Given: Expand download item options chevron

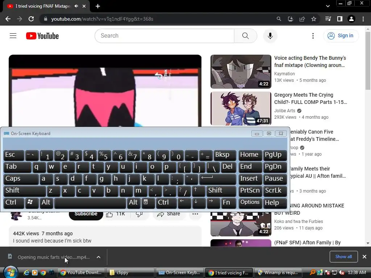Looking at the screenshot, I should click(x=99, y=257).
